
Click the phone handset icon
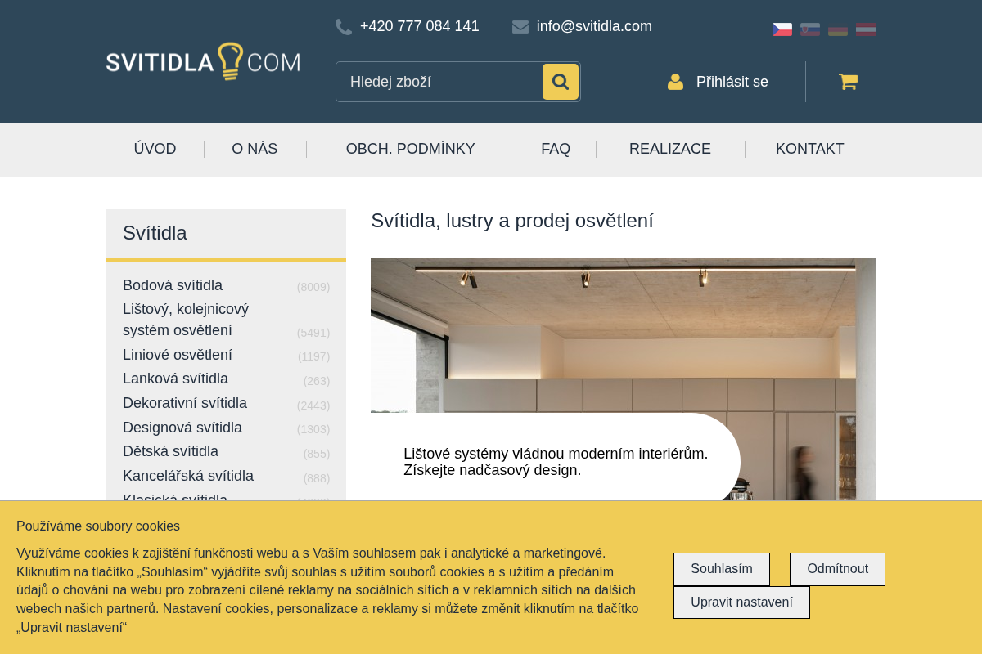[344, 27]
